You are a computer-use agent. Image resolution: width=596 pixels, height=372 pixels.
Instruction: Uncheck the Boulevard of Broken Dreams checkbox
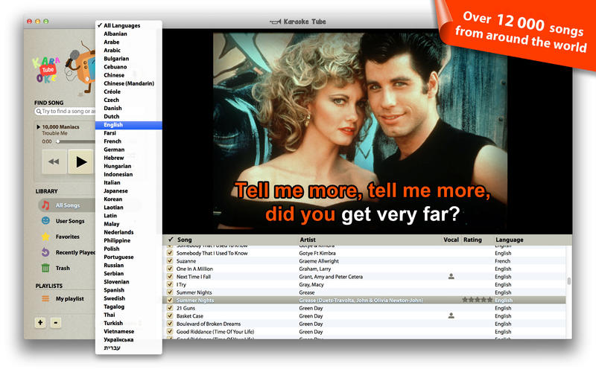(x=170, y=324)
